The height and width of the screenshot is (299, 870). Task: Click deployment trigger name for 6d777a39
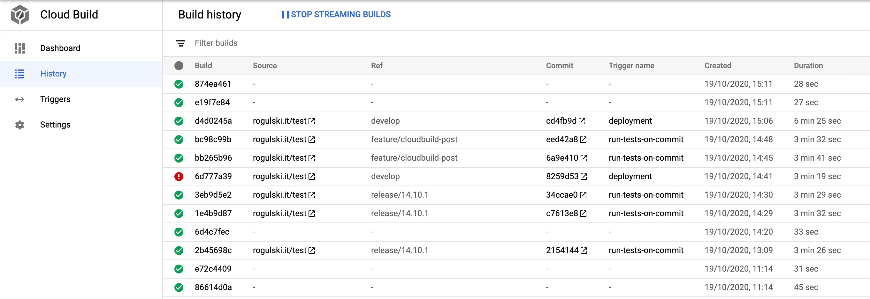coord(630,176)
